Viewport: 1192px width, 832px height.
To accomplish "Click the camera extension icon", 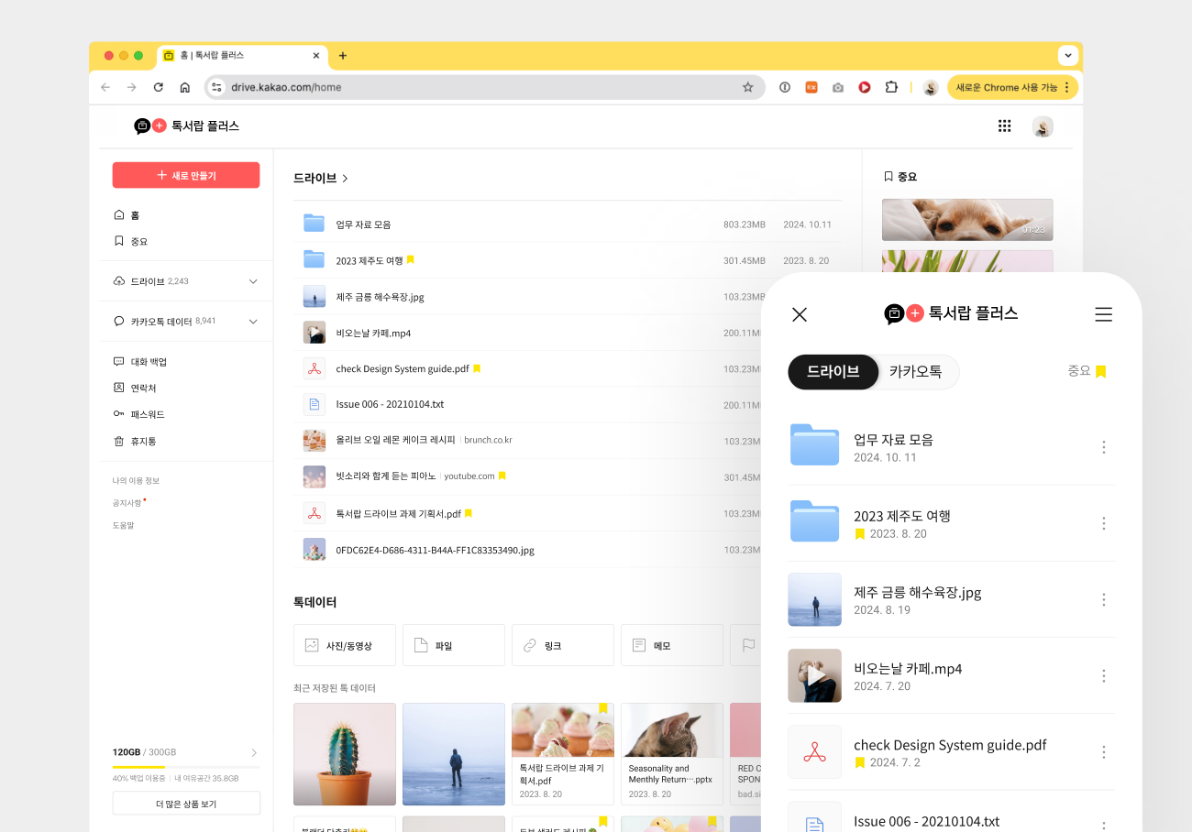I will point(838,87).
